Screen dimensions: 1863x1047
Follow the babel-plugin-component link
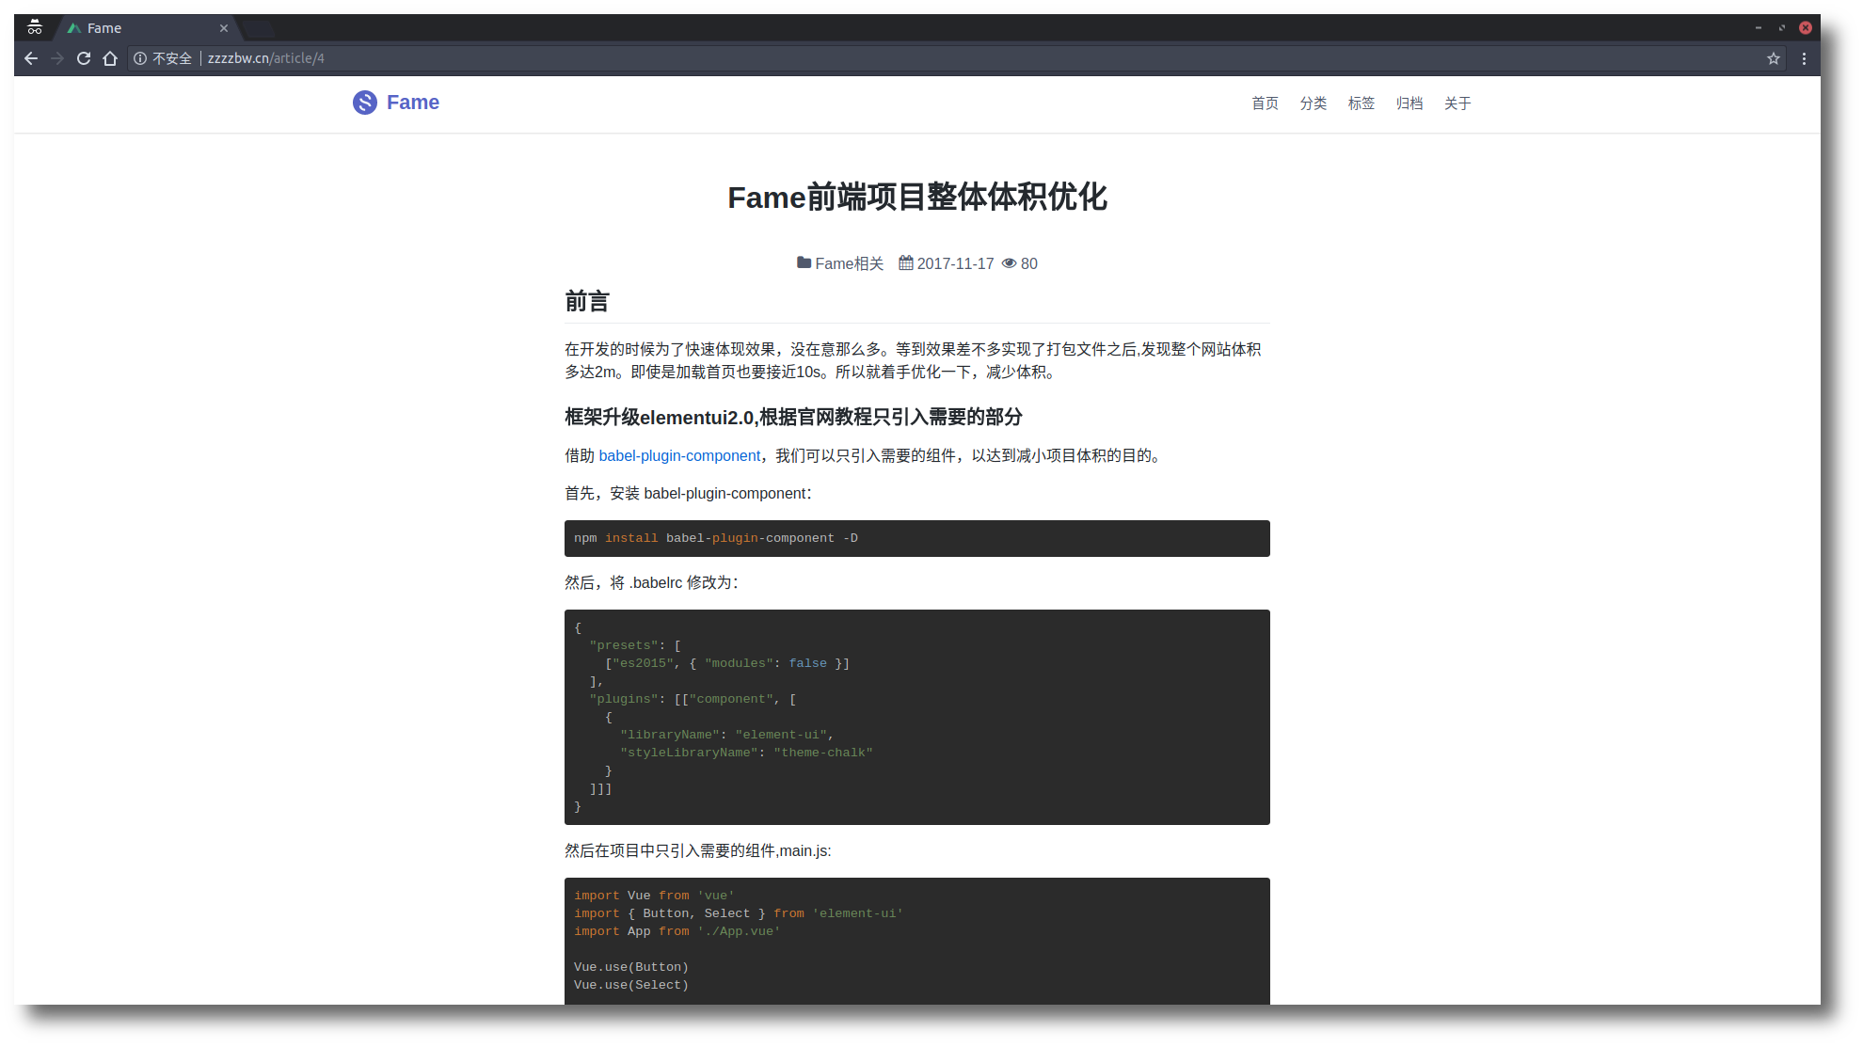click(679, 456)
